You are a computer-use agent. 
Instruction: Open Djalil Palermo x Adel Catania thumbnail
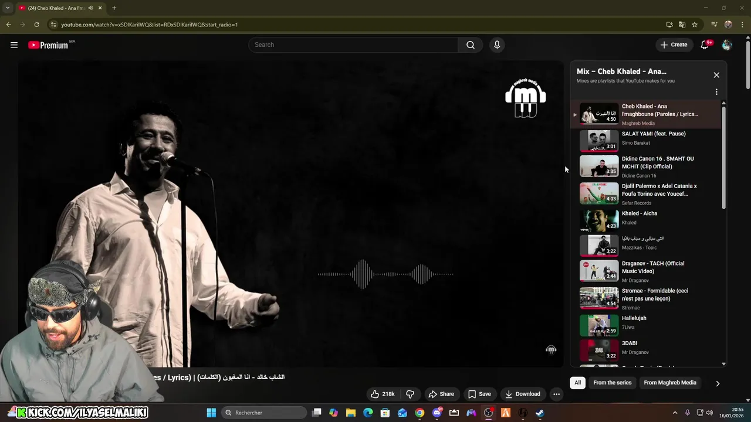click(599, 193)
